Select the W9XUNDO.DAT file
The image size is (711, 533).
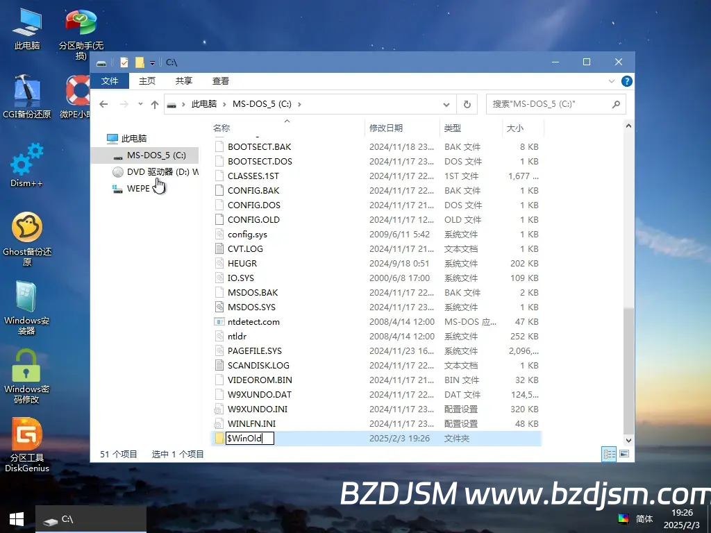tap(260, 394)
